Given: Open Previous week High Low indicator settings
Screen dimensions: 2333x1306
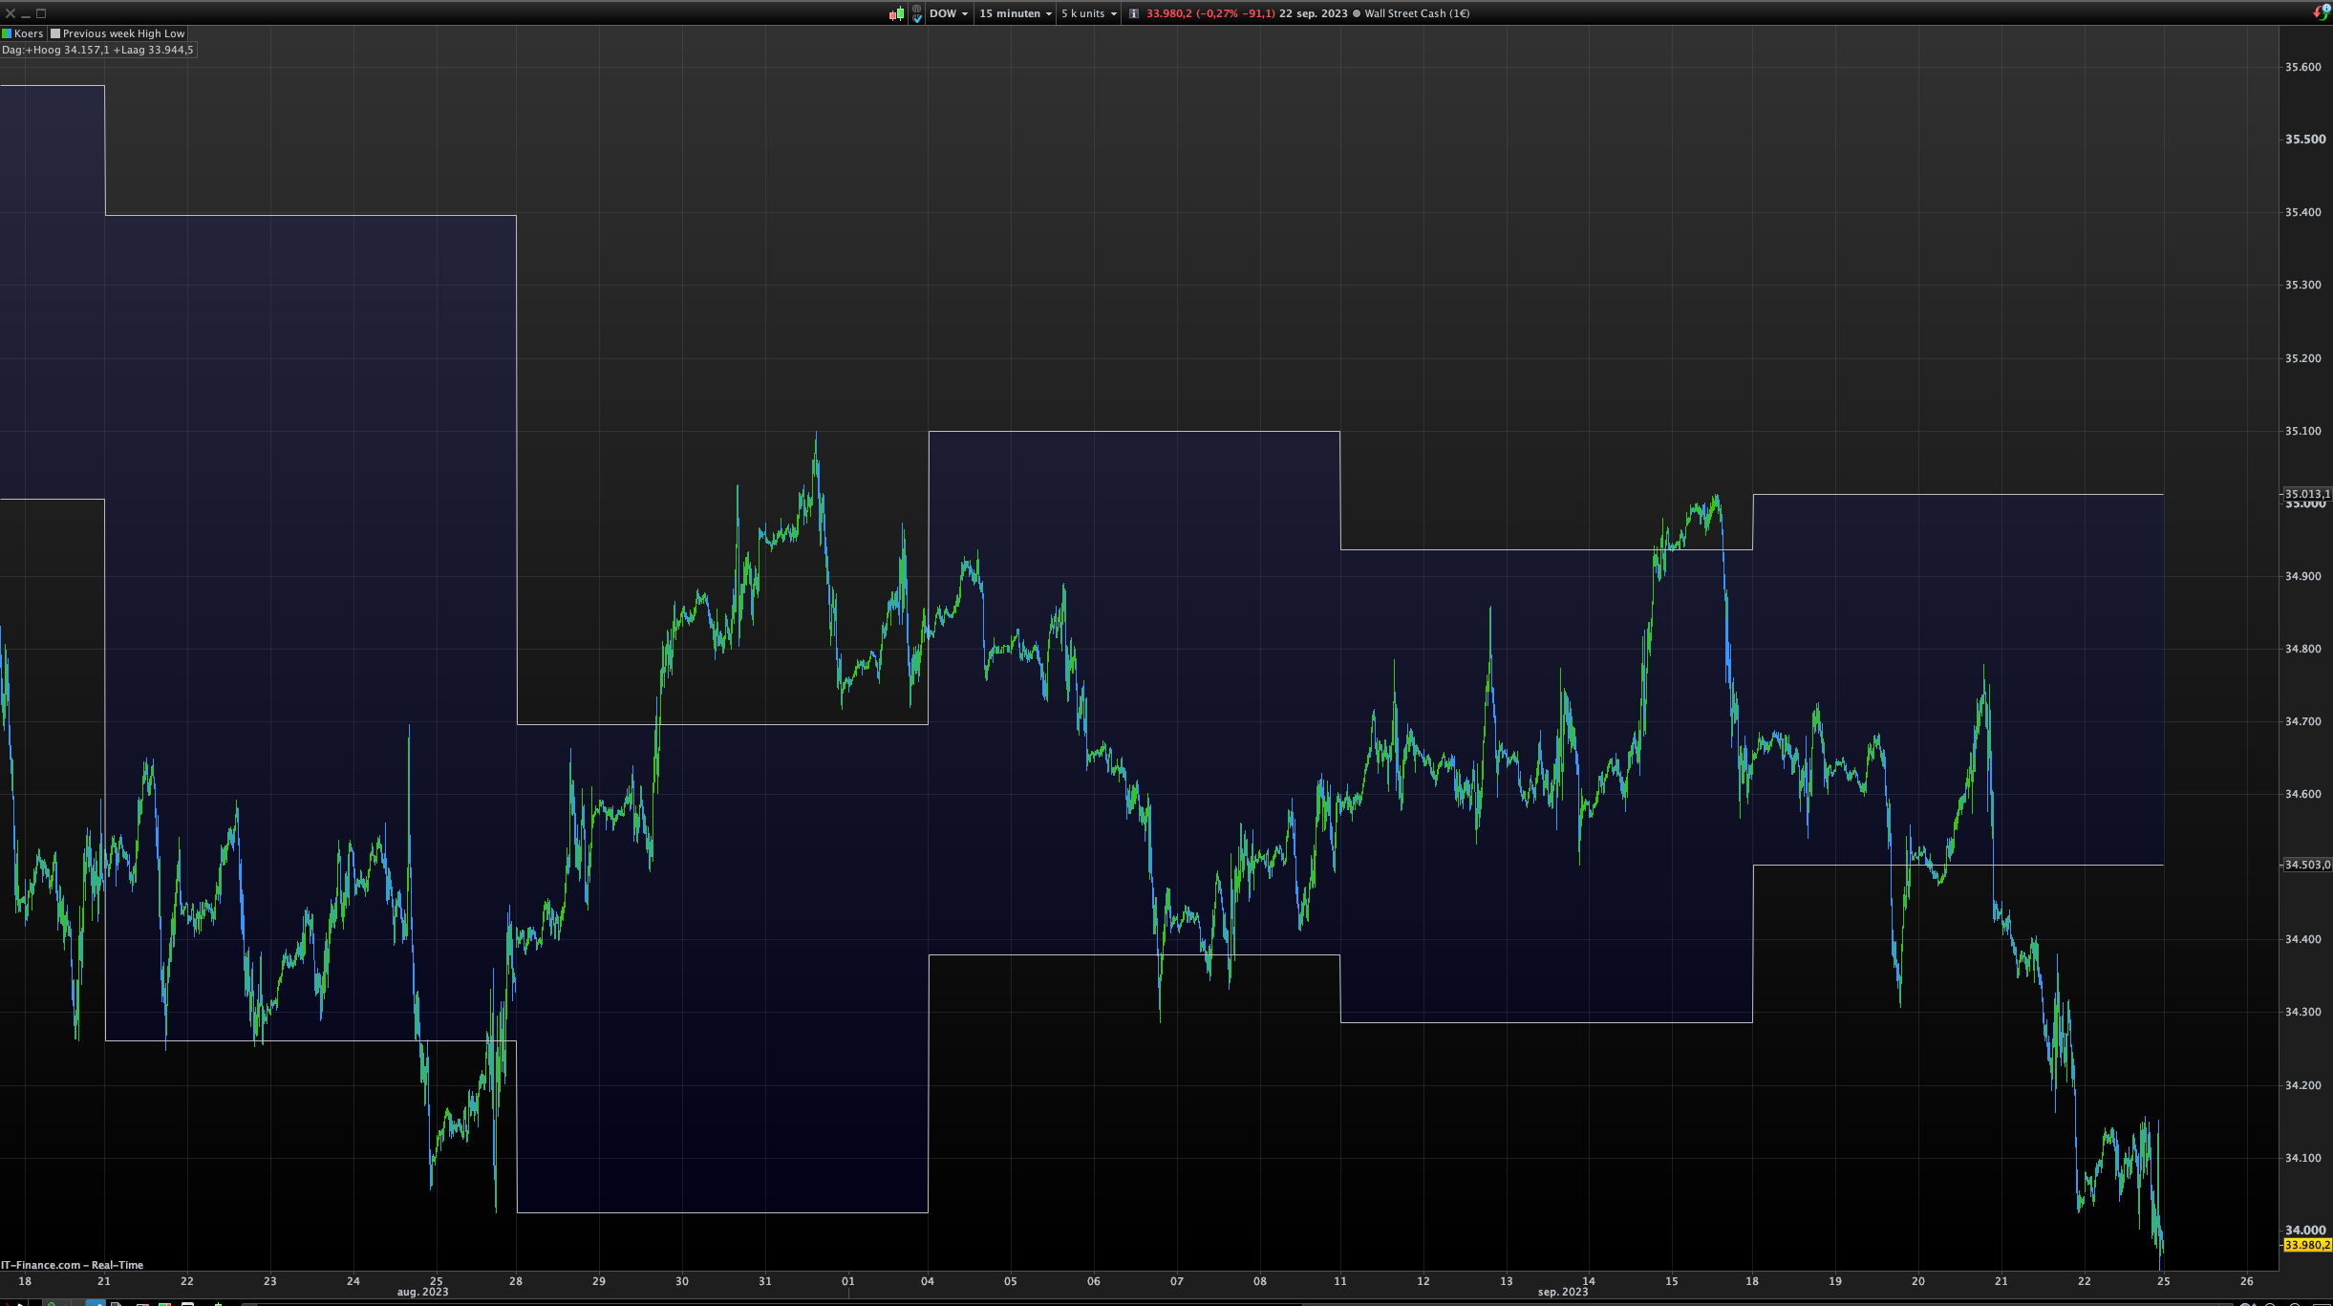Looking at the screenshot, I should 123,33.
